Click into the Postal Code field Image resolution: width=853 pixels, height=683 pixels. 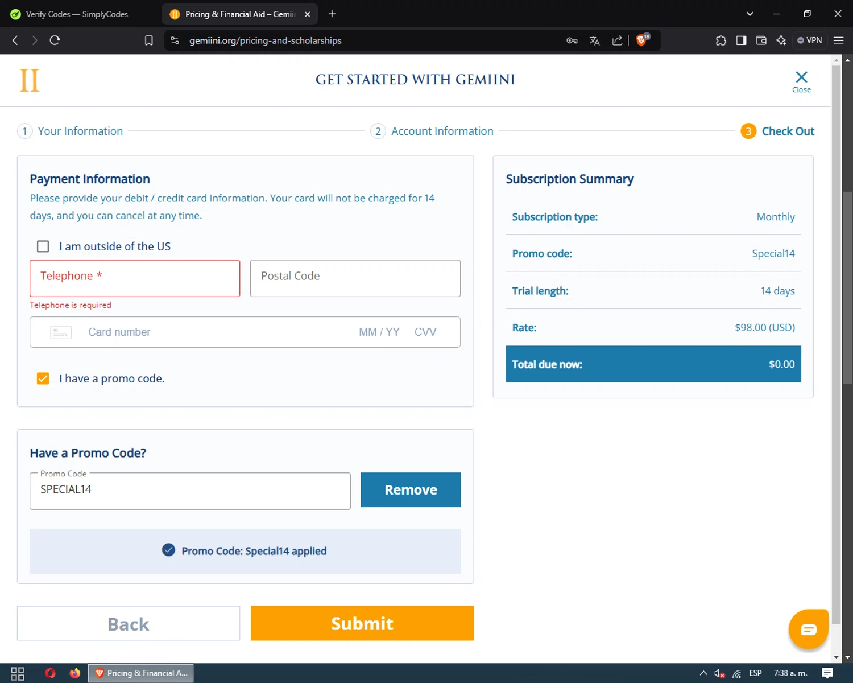click(355, 278)
